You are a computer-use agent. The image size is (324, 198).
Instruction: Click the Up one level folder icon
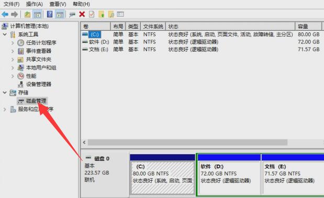point(27,15)
